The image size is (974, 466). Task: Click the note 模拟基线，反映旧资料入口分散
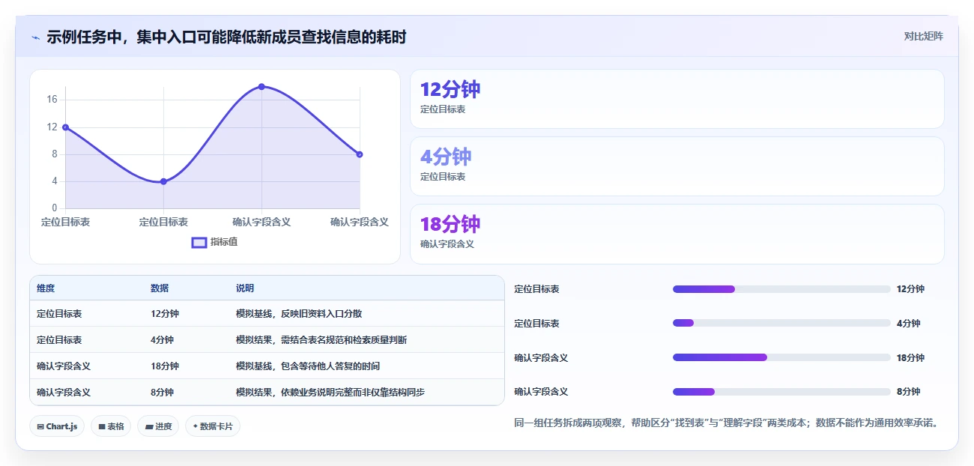click(299, 314)
